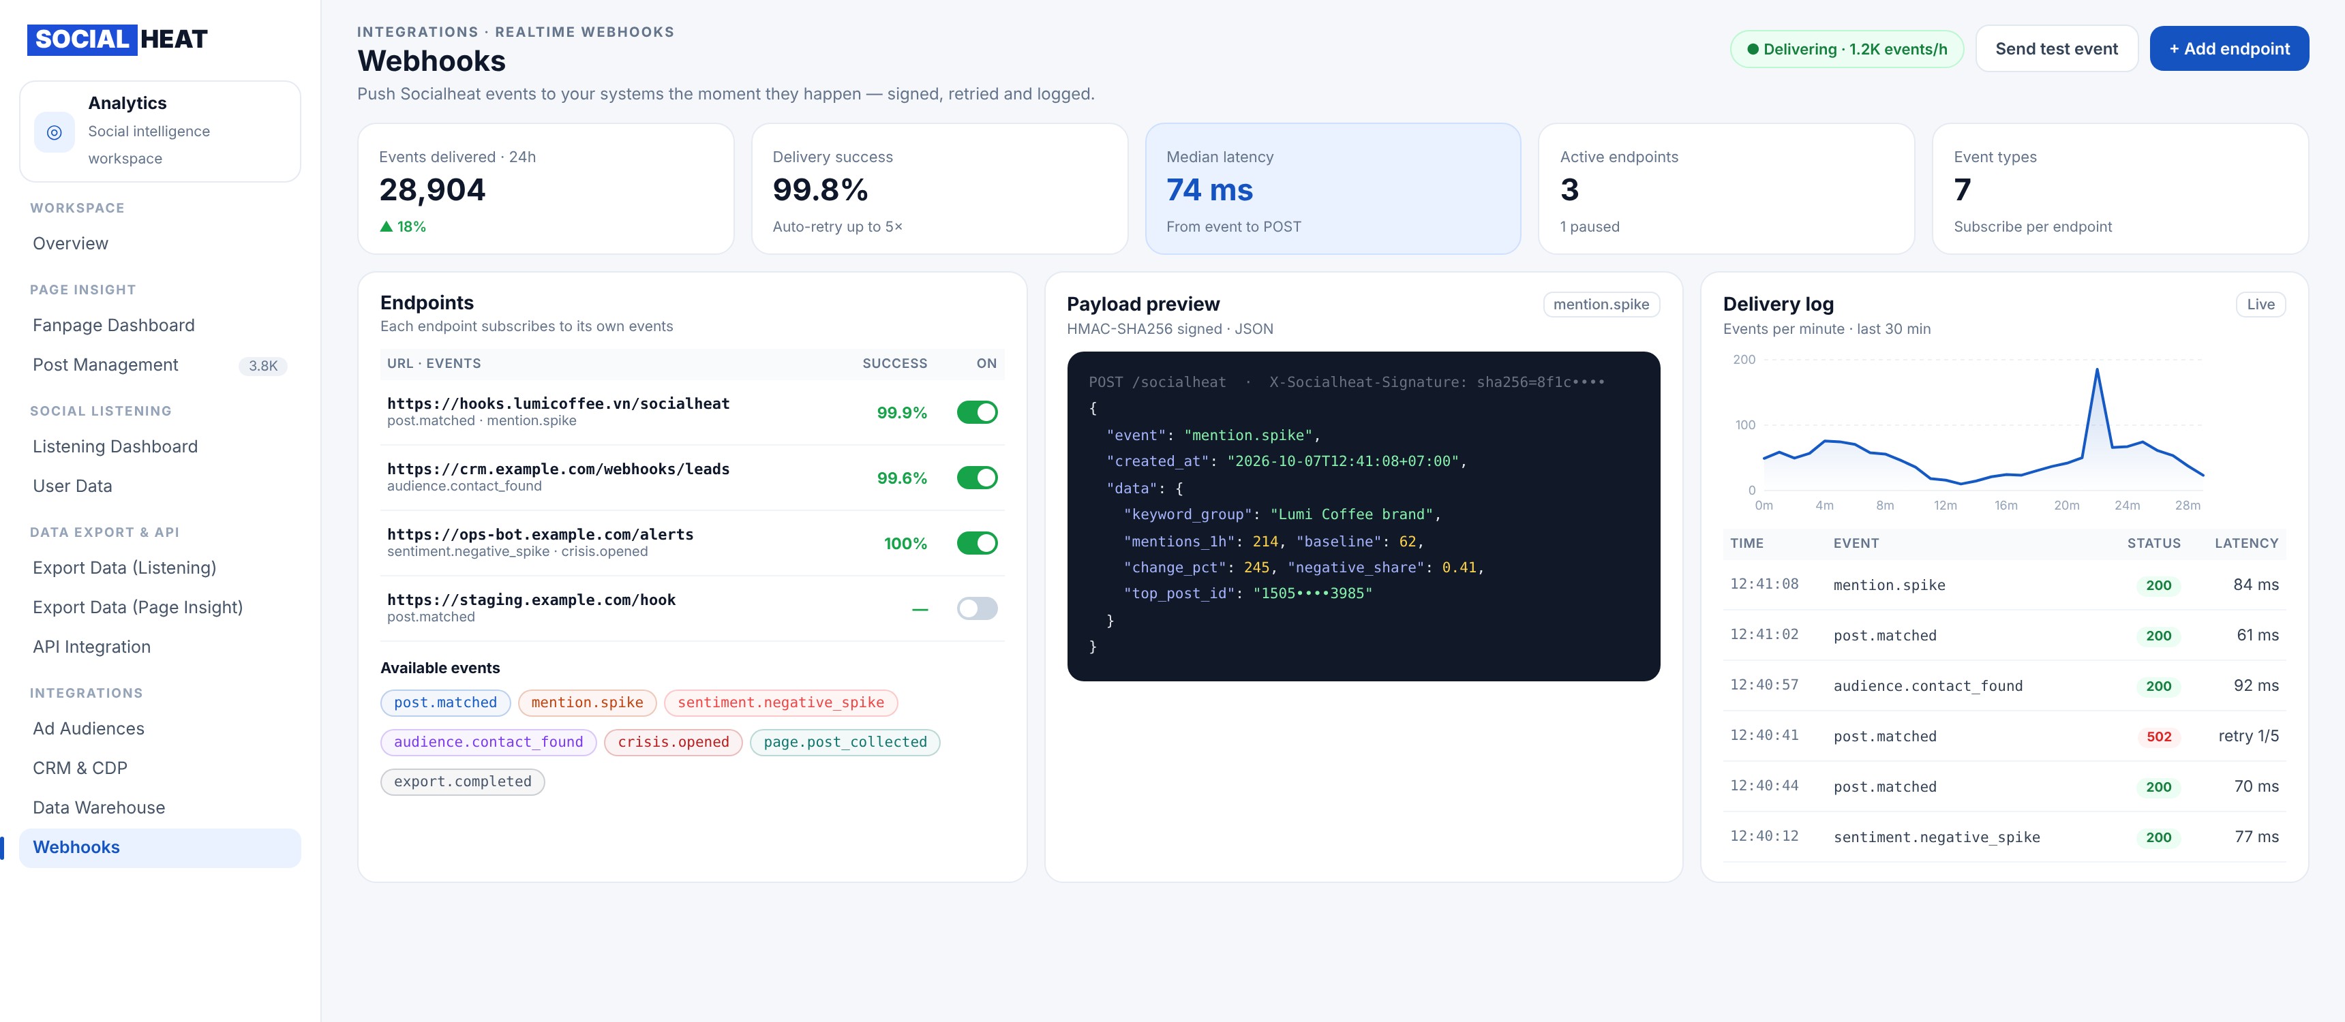
Task: Select the crisis.opened event chip
Action: pos(673,743)
